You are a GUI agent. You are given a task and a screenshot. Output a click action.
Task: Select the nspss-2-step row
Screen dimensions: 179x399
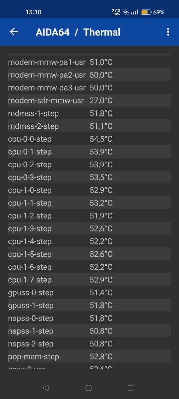pyautogui.click(x=89, y=344)
